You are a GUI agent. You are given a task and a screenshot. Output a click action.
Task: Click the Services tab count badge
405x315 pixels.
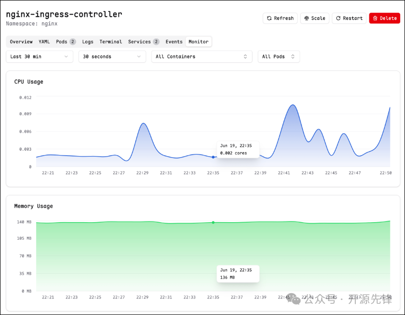pyautogui.click(x=156, y=42)
